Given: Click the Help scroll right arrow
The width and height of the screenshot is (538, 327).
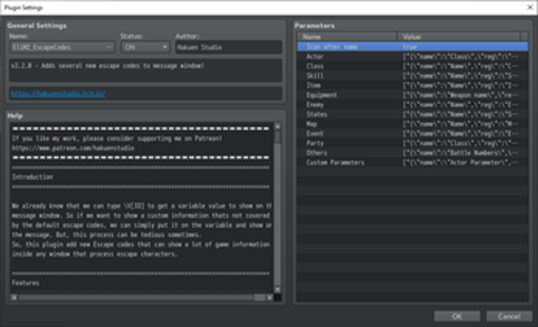Looking at the screenshot, I should [x=269, y=297].
